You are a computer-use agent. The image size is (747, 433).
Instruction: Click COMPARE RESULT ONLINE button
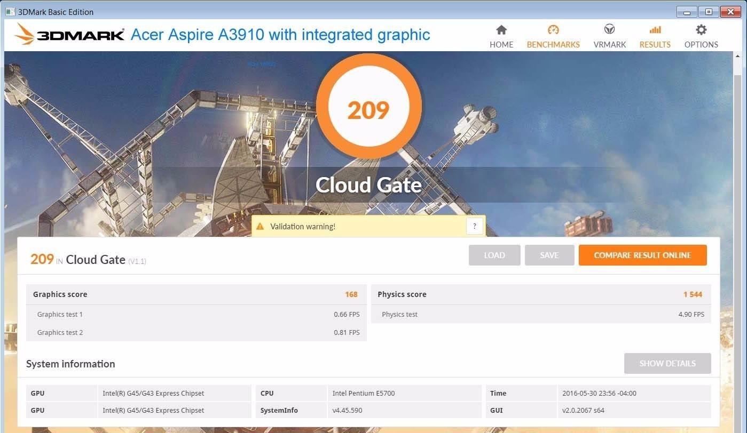click(x=643, y=255)
